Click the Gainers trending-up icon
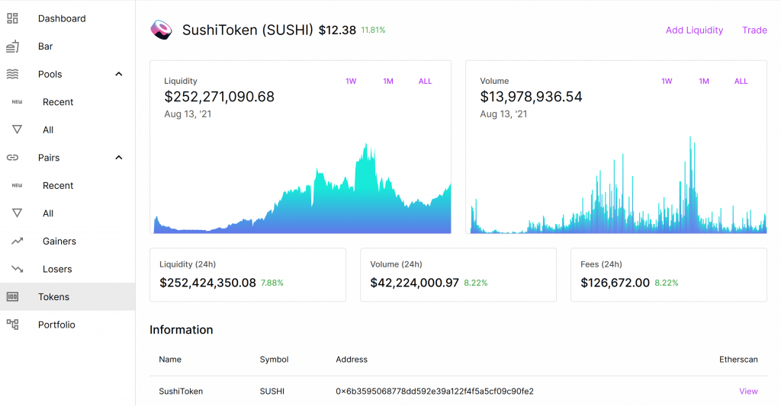The height and width of the screenshot is (406, 781). [17, 241]
